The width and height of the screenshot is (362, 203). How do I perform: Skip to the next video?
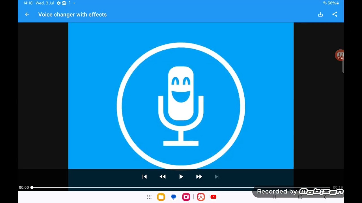pyautogui.click(x=217, y=177)
